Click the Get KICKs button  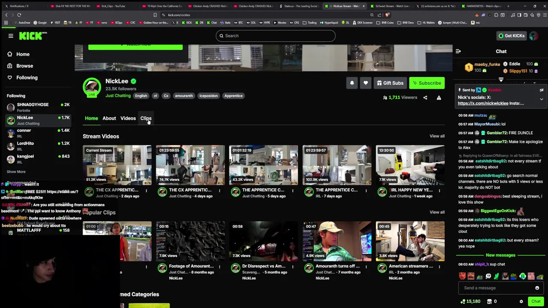(x=511, y=36)
